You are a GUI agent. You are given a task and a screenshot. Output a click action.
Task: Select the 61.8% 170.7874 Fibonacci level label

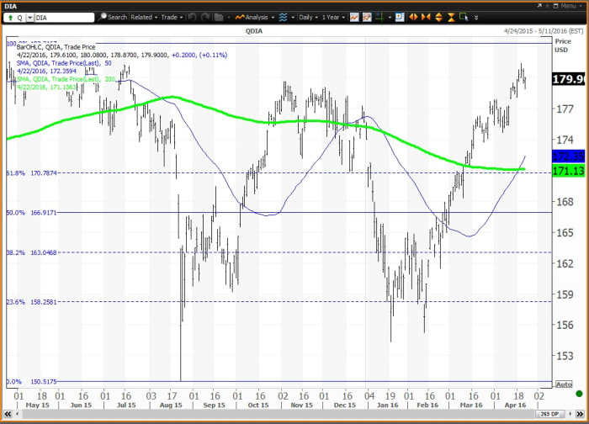(x=32, y=173)
